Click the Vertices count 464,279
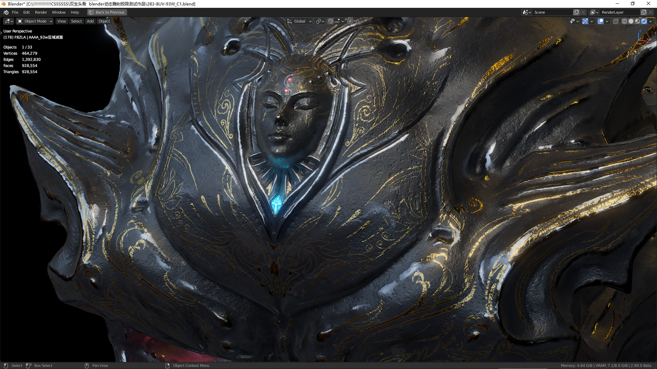 (x=29, y=53)
